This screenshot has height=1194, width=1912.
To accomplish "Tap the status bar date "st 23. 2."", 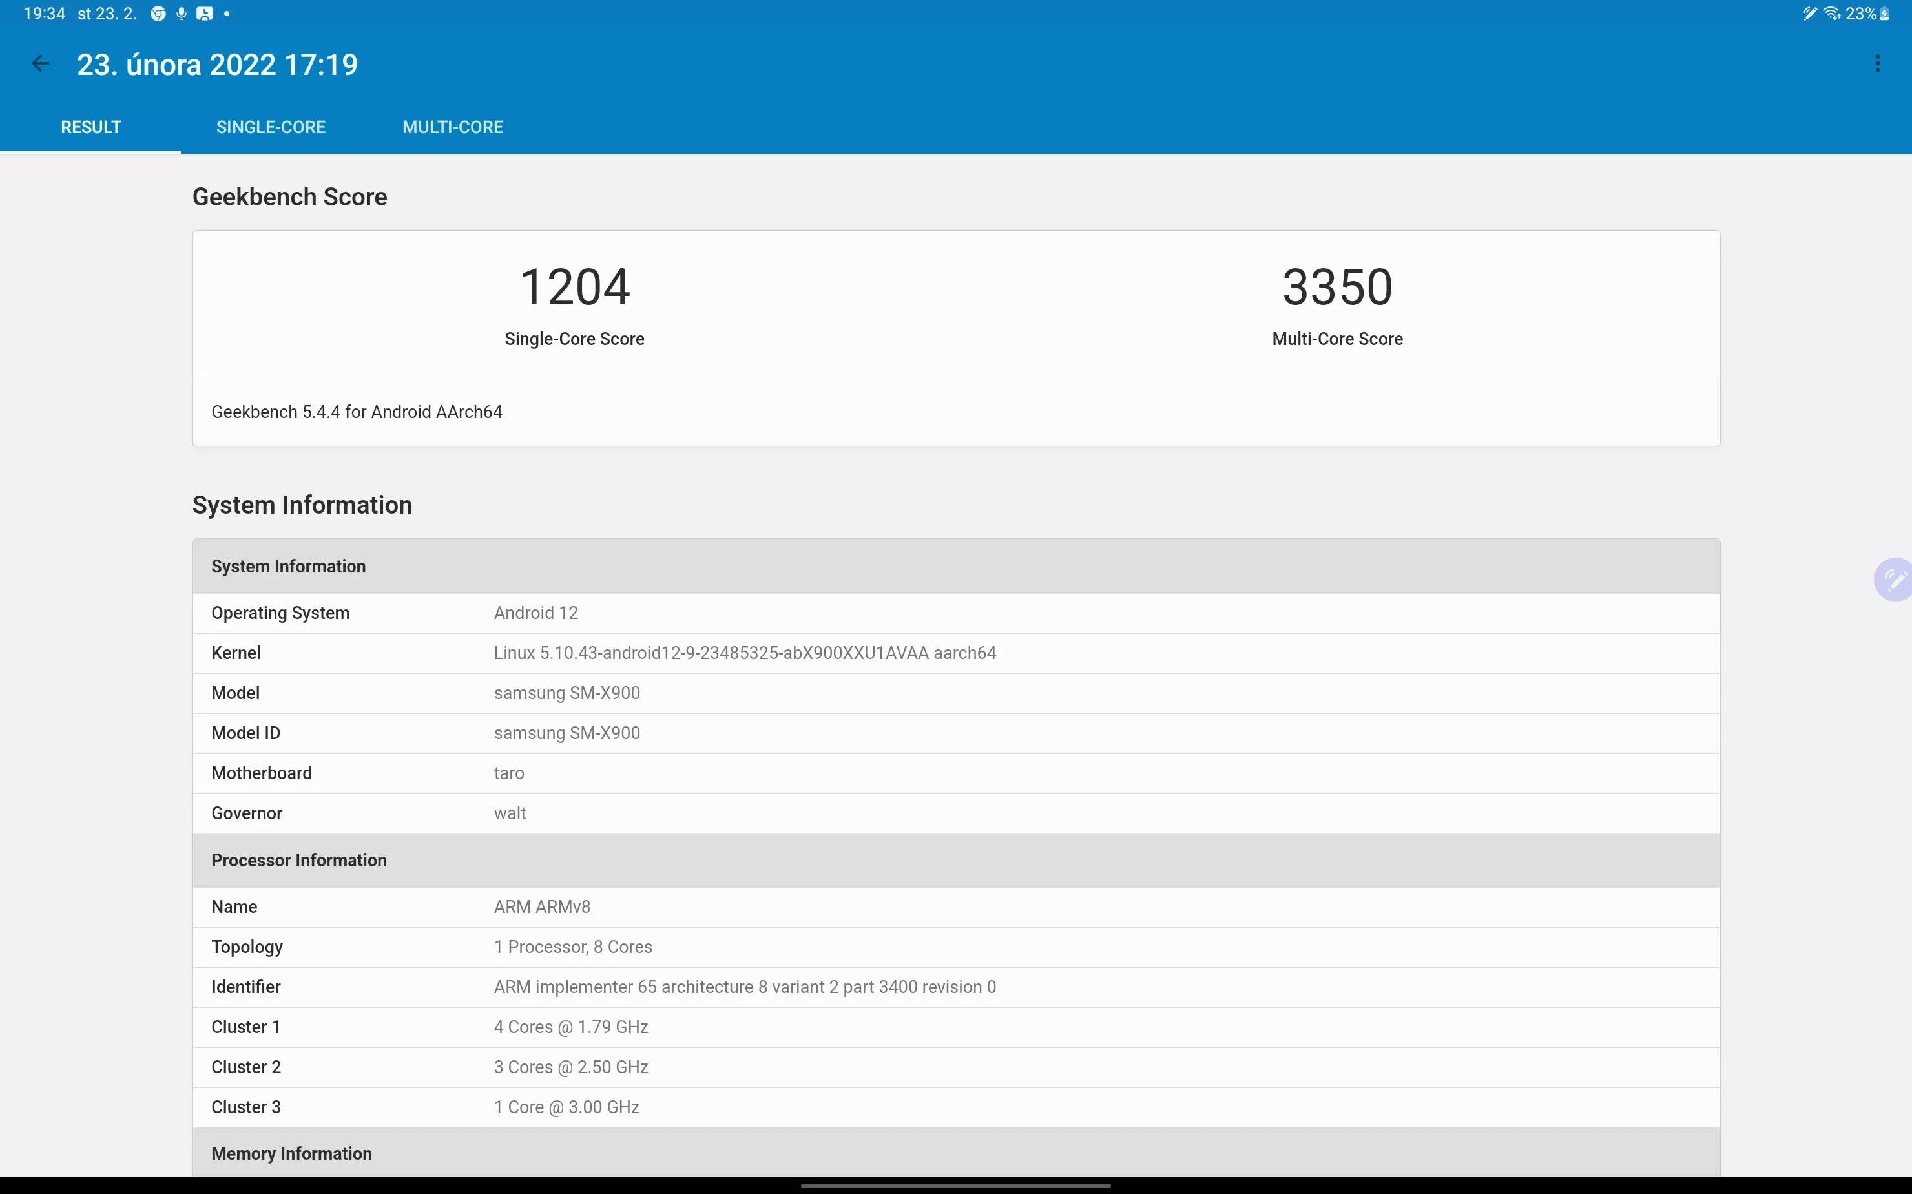I will click(107, 14).
